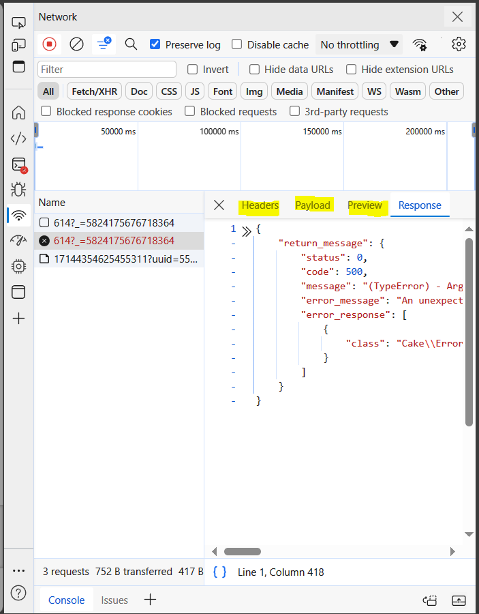This screenshot has height=614, width=479.
Task: Open customize DevTools ellipsis menu
Action: point(18,570)
